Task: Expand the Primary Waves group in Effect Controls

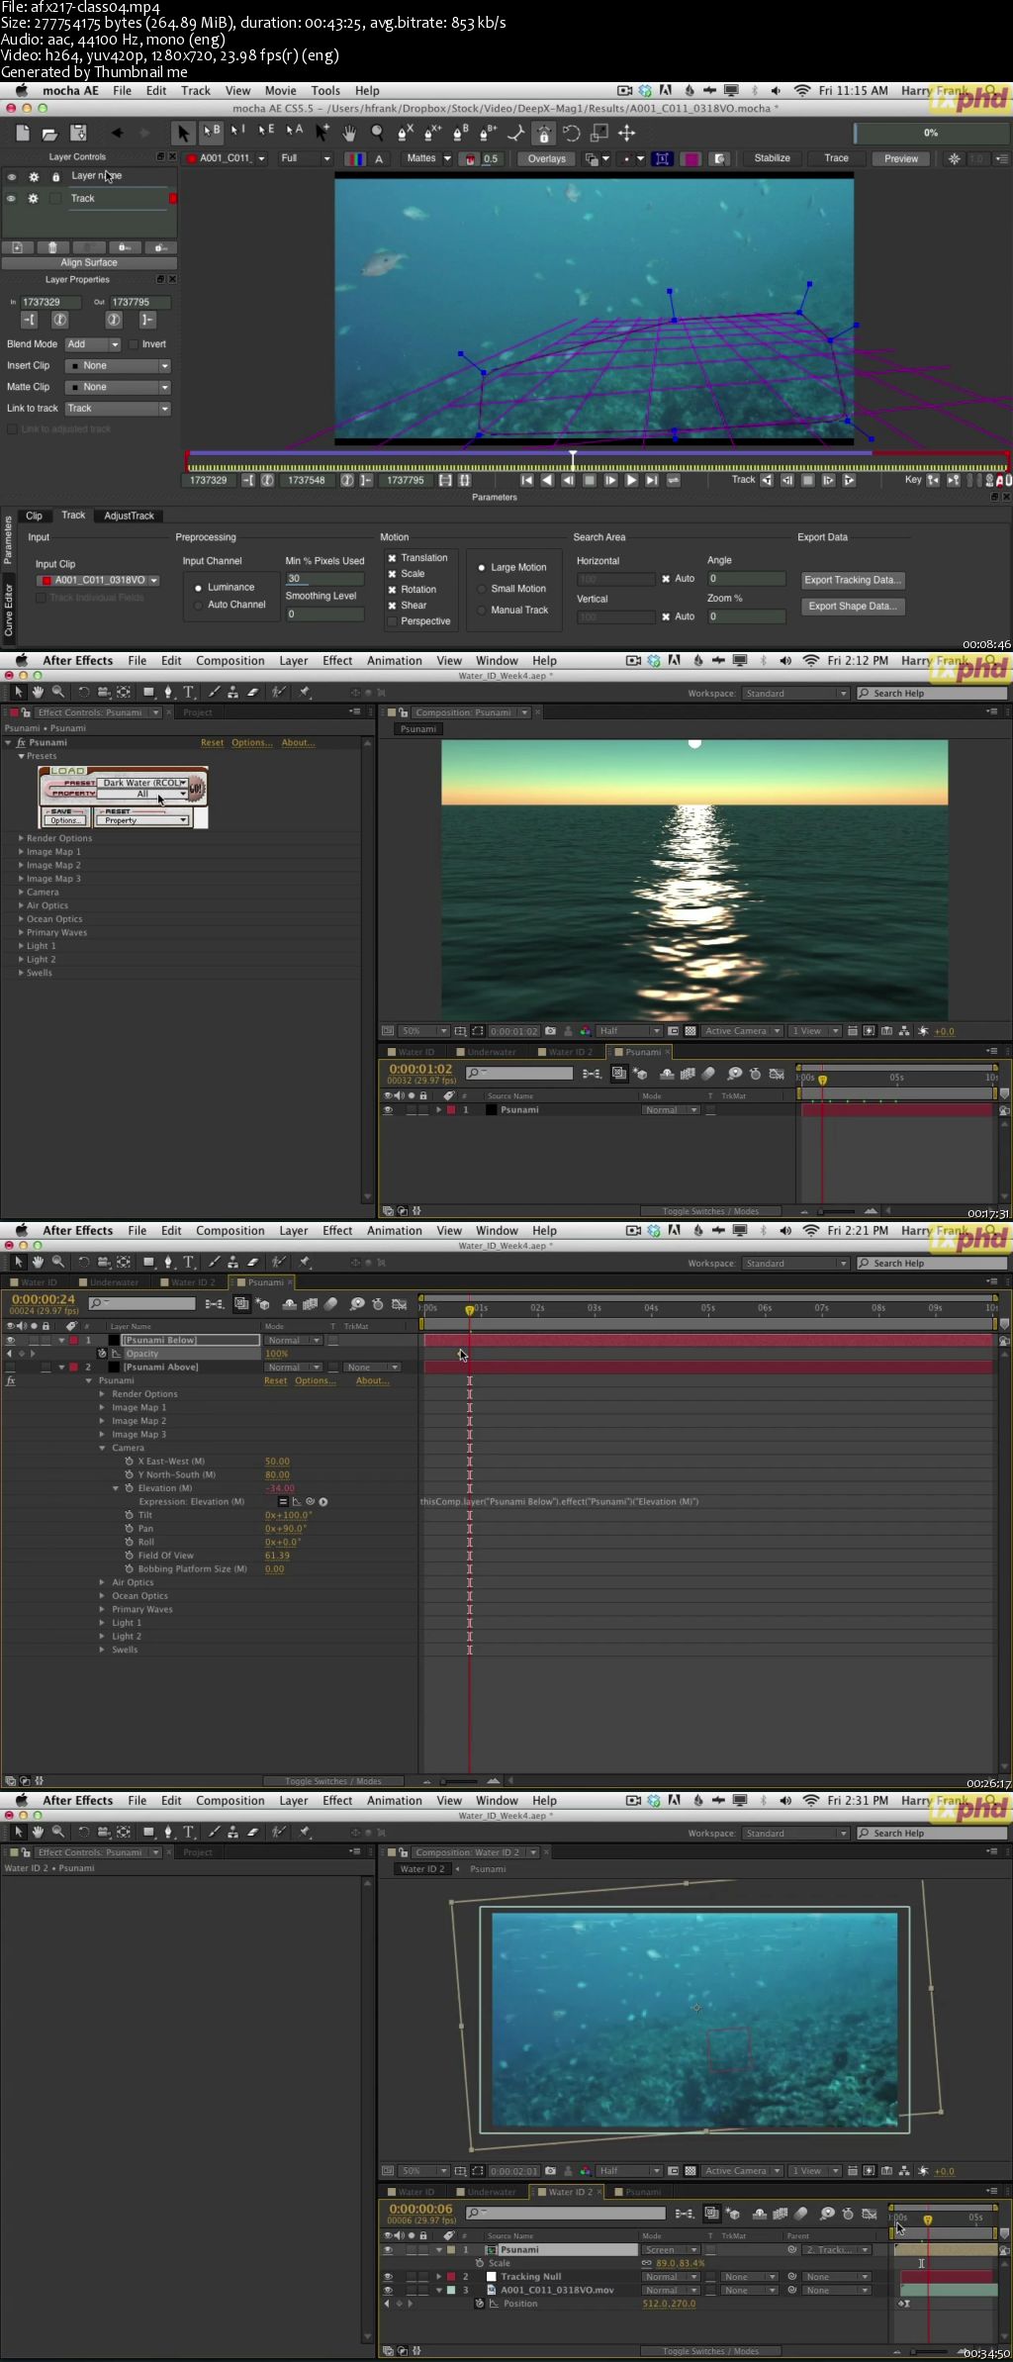Action: coord(21,932)
